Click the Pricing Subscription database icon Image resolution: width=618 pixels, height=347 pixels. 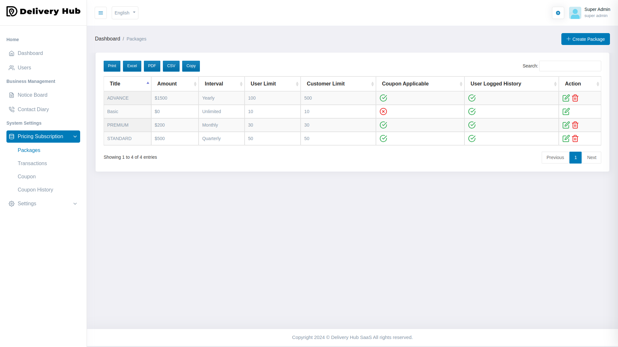tap(11, 136)
